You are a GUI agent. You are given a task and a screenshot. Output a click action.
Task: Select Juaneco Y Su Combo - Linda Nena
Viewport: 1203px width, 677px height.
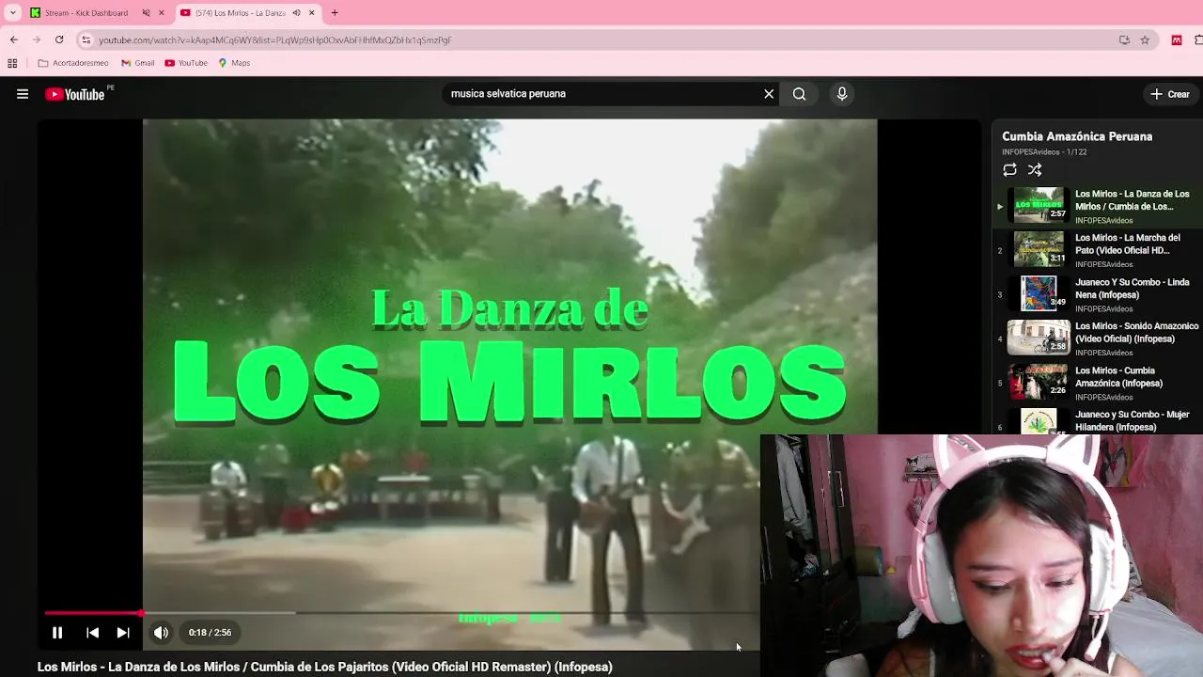click(1100, 294)
